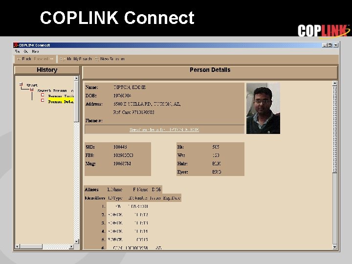
Task: Click the History panel header
Action: point(47,70)
